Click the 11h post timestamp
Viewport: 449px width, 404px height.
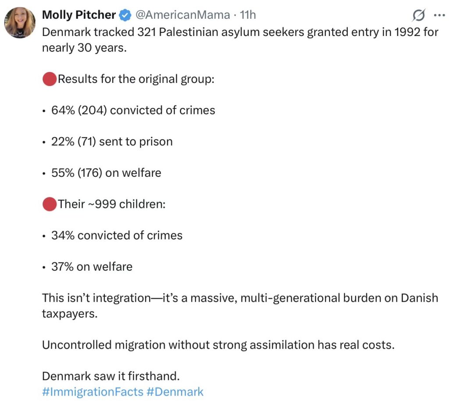pos(248,15)
